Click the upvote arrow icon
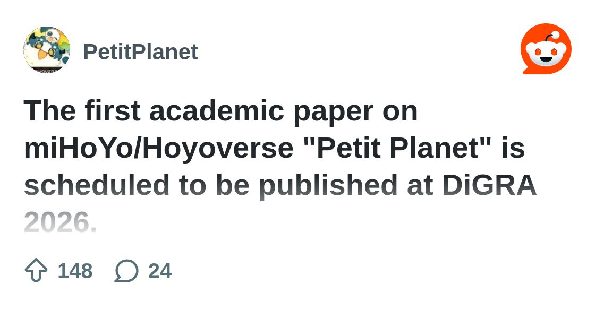This screenshot has width=595, height=310. coord(36,271)
